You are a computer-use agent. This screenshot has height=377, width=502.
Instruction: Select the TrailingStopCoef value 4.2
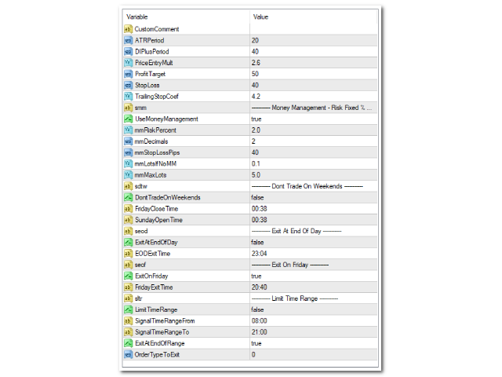click(256, 97)
